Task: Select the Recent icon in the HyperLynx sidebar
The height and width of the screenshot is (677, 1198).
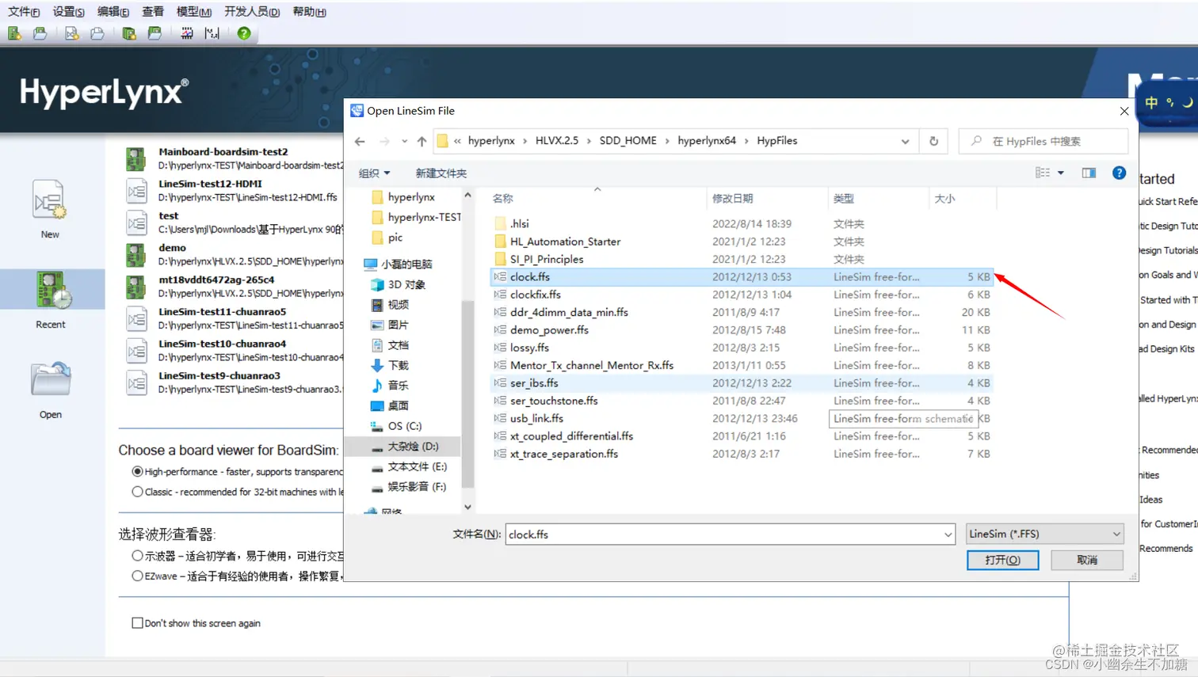Action: pyautogui.click(x=52, y=290)
